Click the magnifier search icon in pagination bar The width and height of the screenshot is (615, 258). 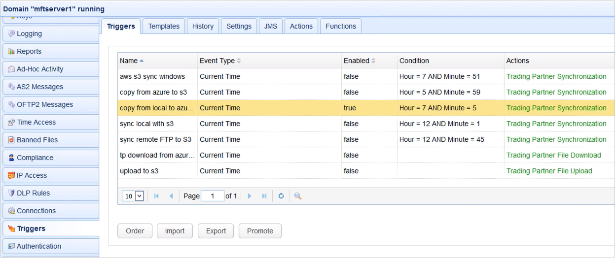(298, 196)
